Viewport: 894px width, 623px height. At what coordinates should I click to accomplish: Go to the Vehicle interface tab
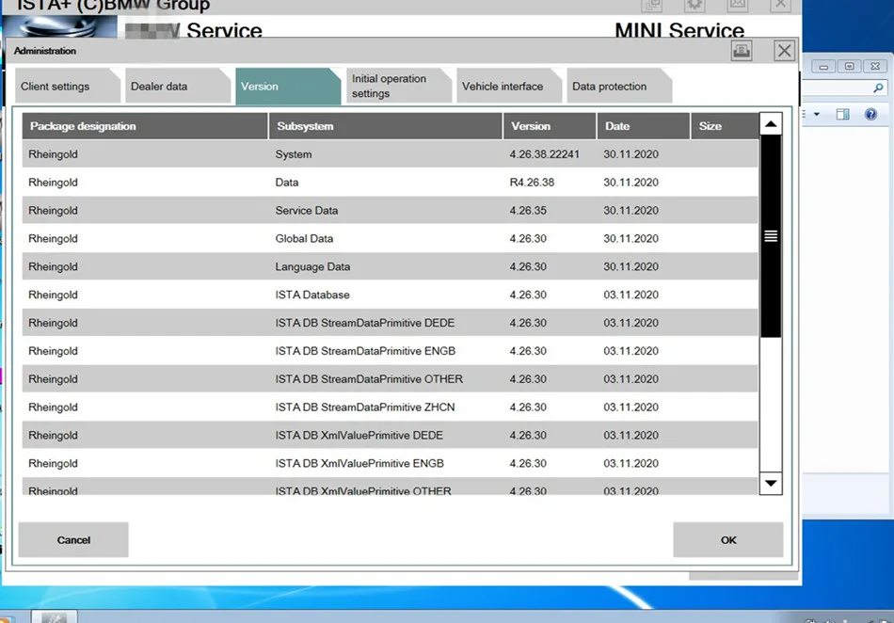click(x=508, y=86)
